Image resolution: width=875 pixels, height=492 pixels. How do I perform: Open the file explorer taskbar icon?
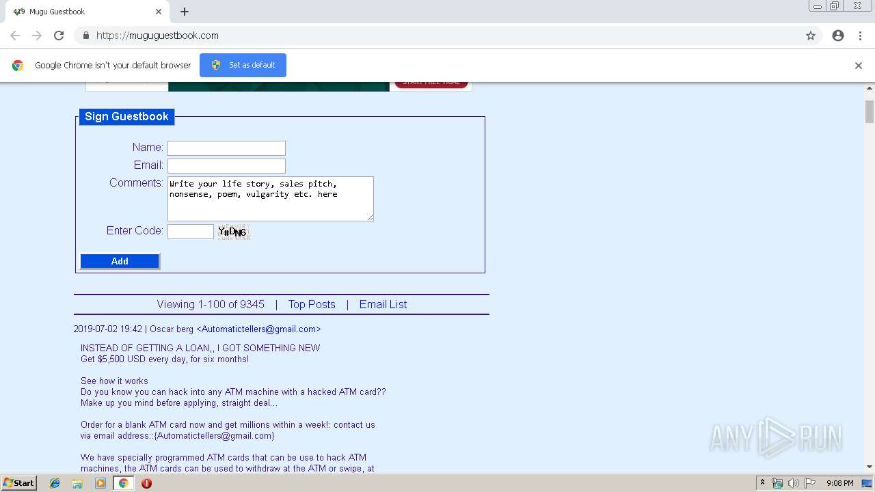tap(77, 483)
